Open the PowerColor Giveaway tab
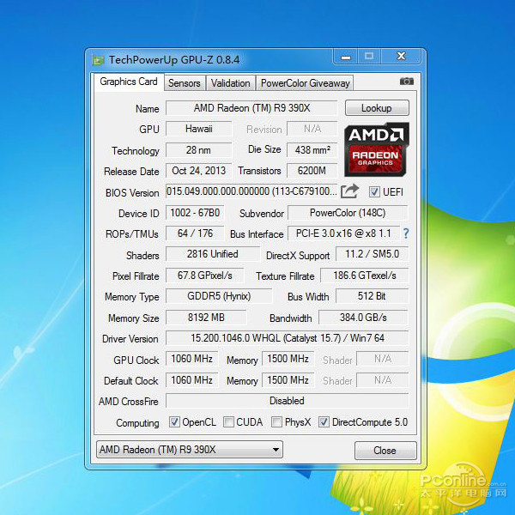Viewport: 515px width, 515px height. coord(305,83)
